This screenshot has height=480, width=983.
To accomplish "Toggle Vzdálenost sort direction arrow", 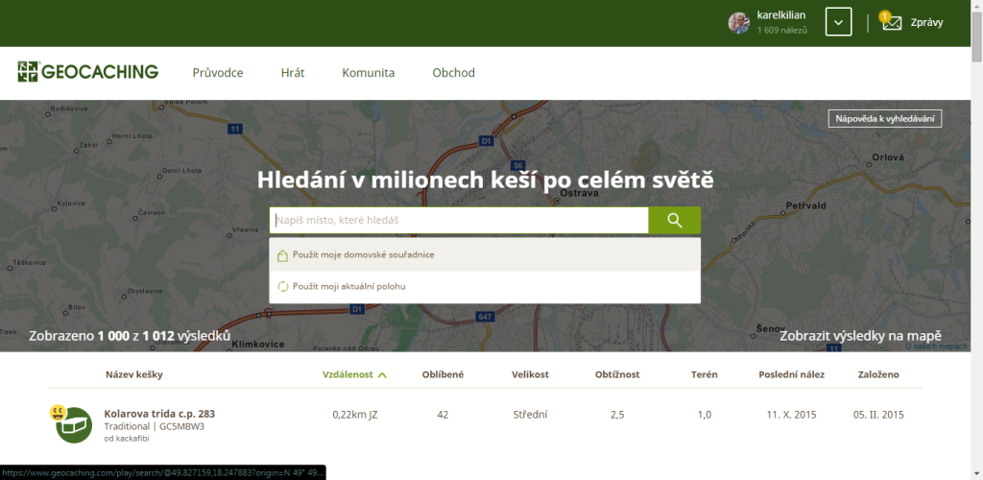I will [382, 374].
